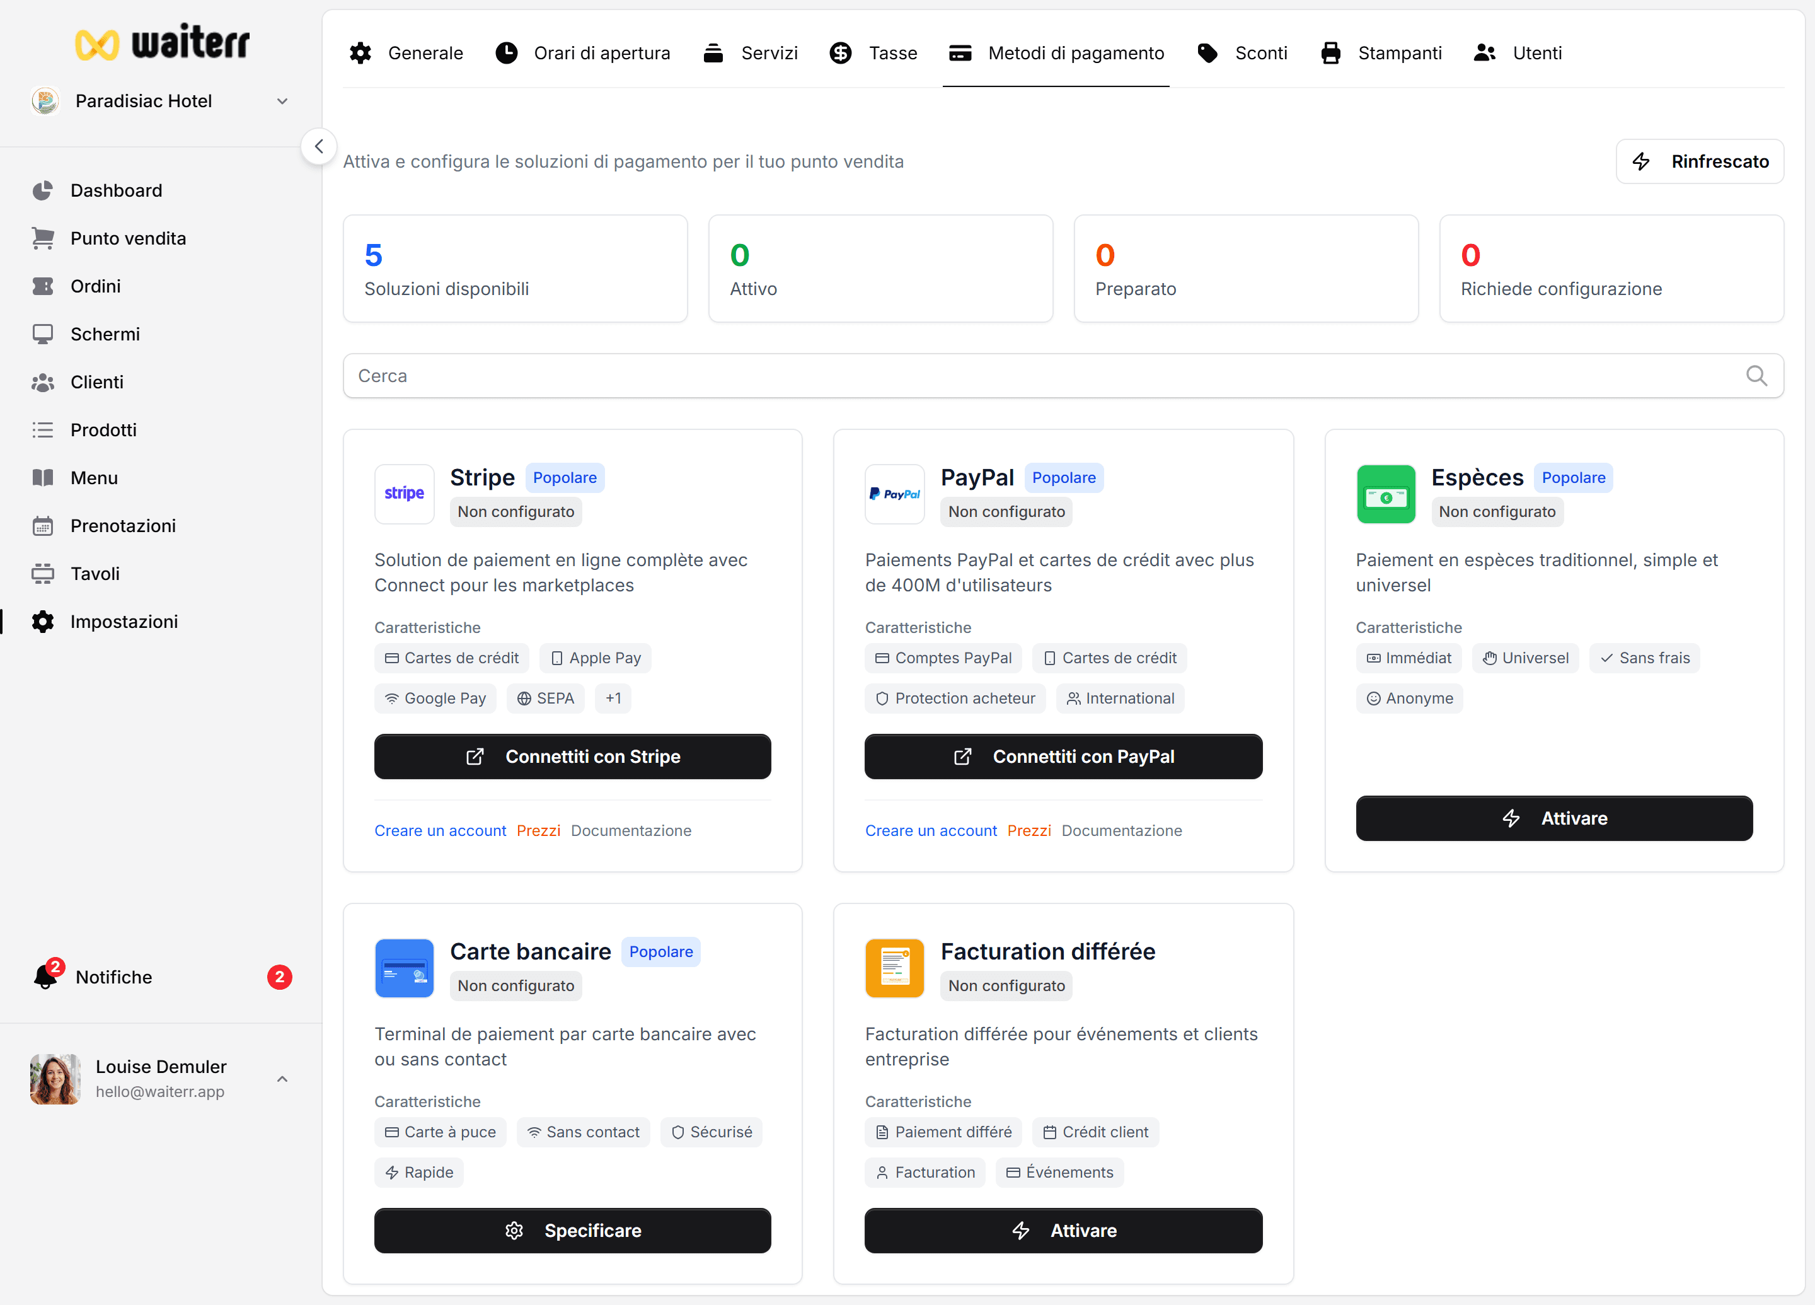1815x1305 pixels.
Task: Click the waiterr logo
Action: pyautogui.click(x=162, y=42)
